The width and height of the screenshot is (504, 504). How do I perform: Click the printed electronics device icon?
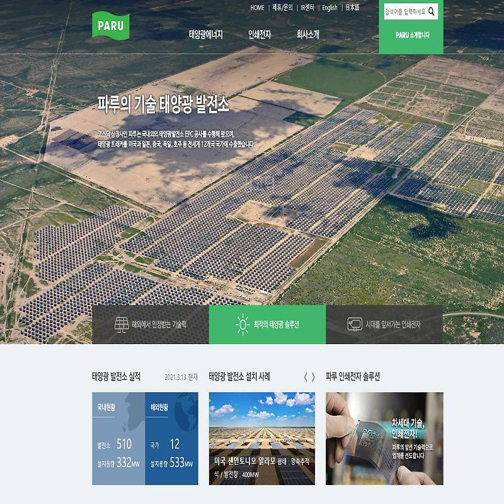pyautogui.click(x=355, y=324)
